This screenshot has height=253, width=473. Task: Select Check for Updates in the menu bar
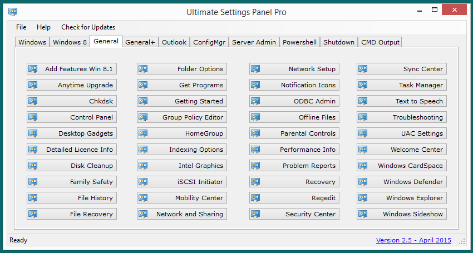pos(88,27)
